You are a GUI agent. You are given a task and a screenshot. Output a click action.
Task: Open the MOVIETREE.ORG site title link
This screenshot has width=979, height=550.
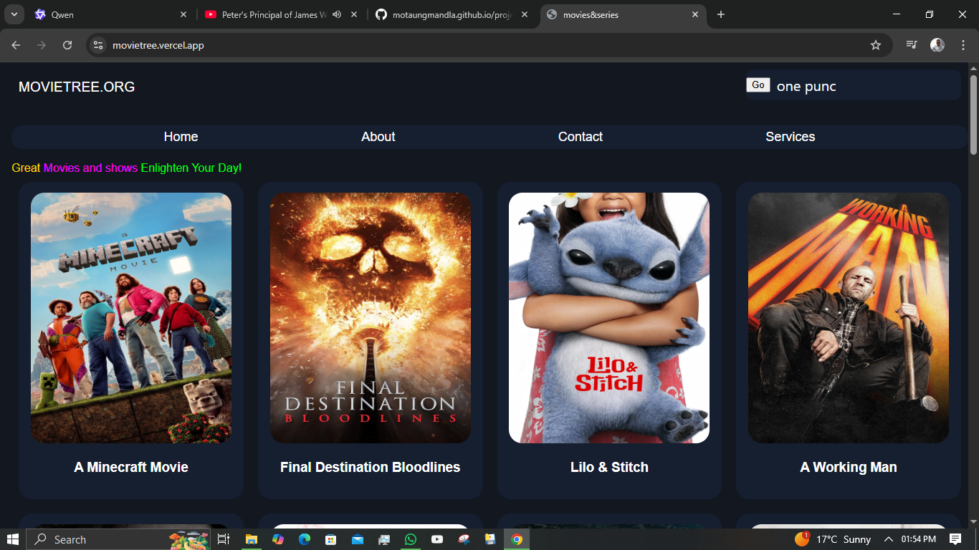coord(77,87)
